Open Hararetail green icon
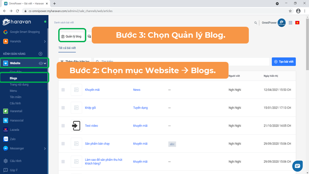 pyautogui.click(x=5, y=111)
